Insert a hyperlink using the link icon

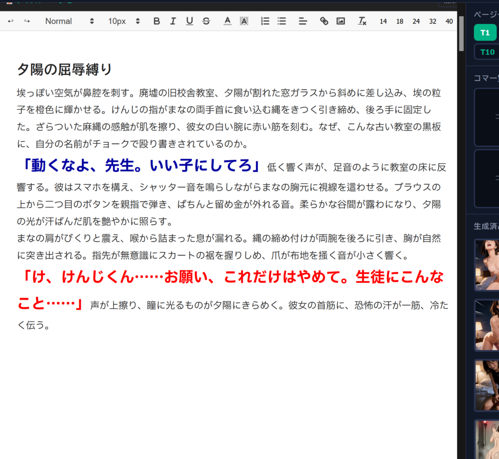point(324,21)
